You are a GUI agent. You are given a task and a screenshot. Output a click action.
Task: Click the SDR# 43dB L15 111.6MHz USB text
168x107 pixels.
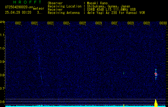[x=111, y=10]
